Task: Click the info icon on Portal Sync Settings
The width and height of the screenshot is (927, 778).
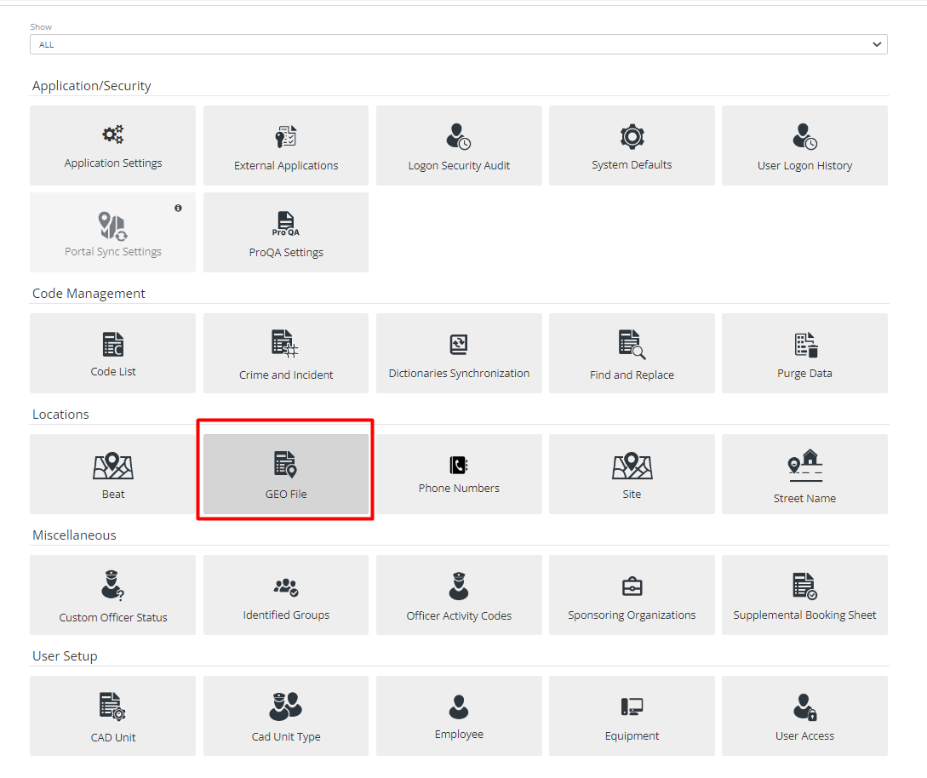Action: tap(179, 207)
